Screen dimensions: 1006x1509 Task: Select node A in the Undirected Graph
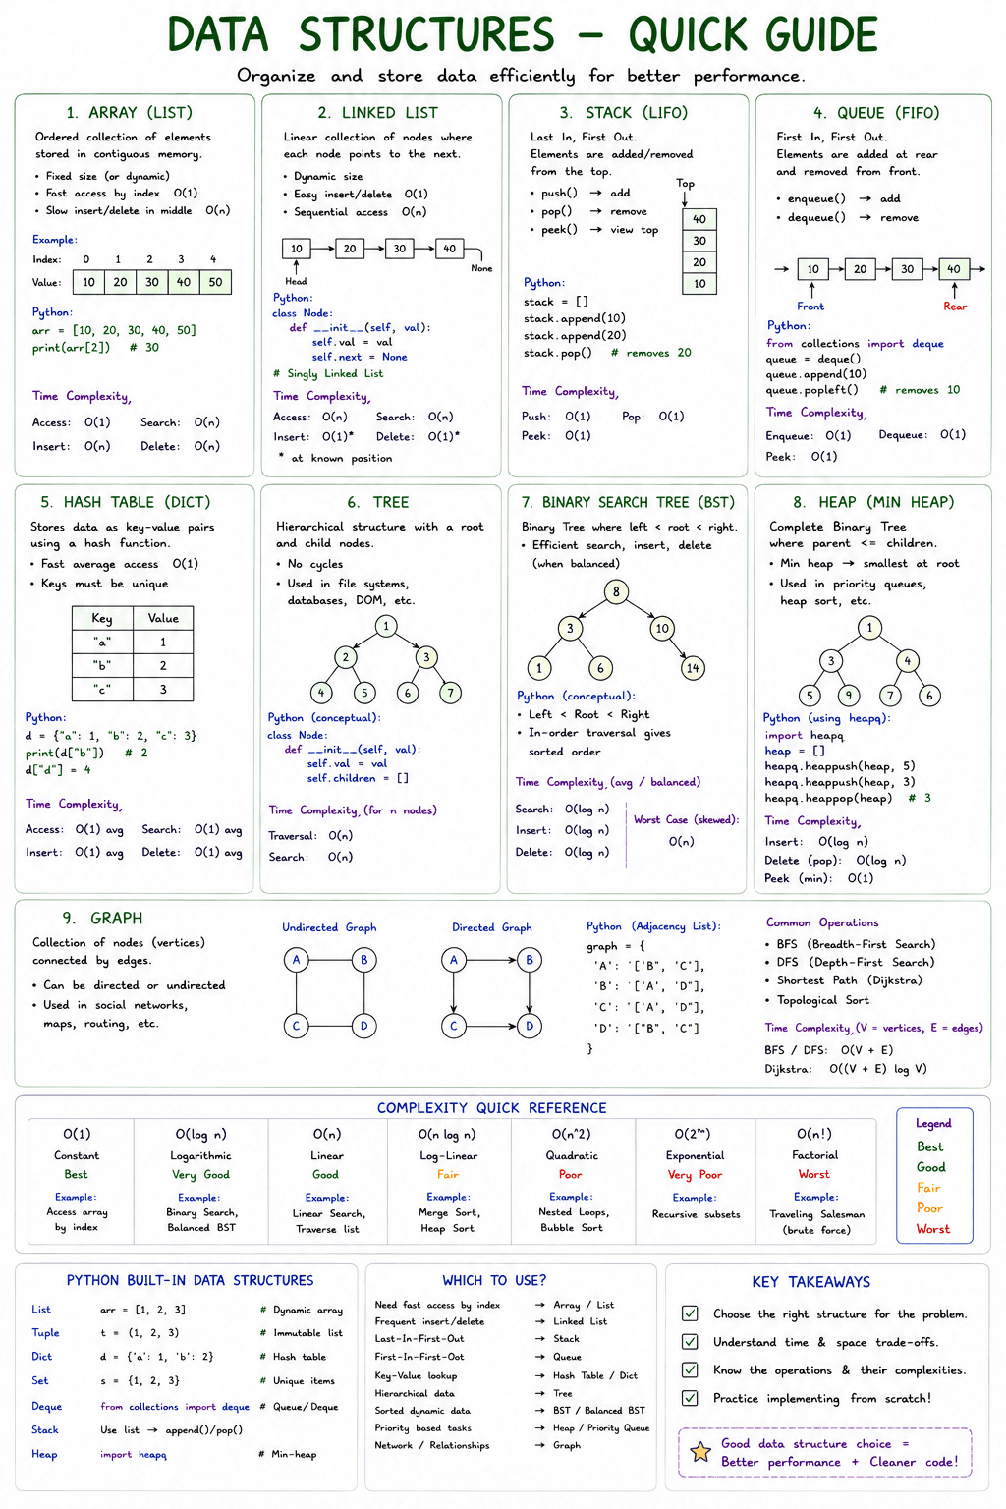296,960
